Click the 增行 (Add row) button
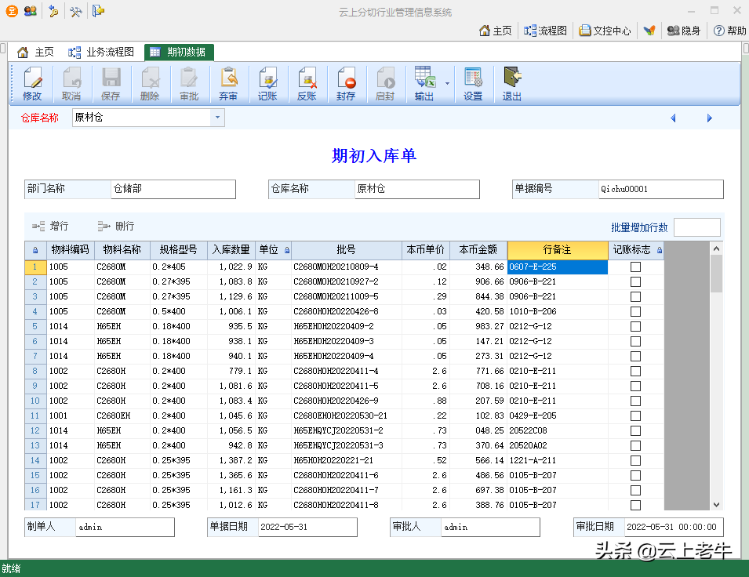 (x=50, y=227)
